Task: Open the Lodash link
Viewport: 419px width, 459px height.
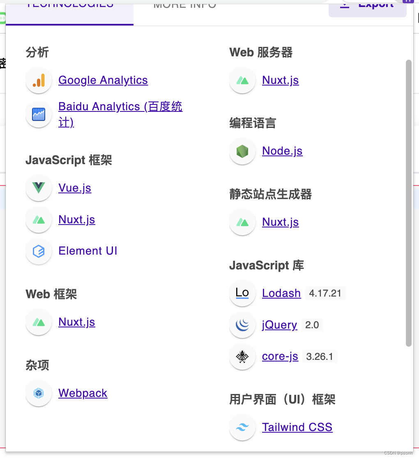Action: coord(281,293)
